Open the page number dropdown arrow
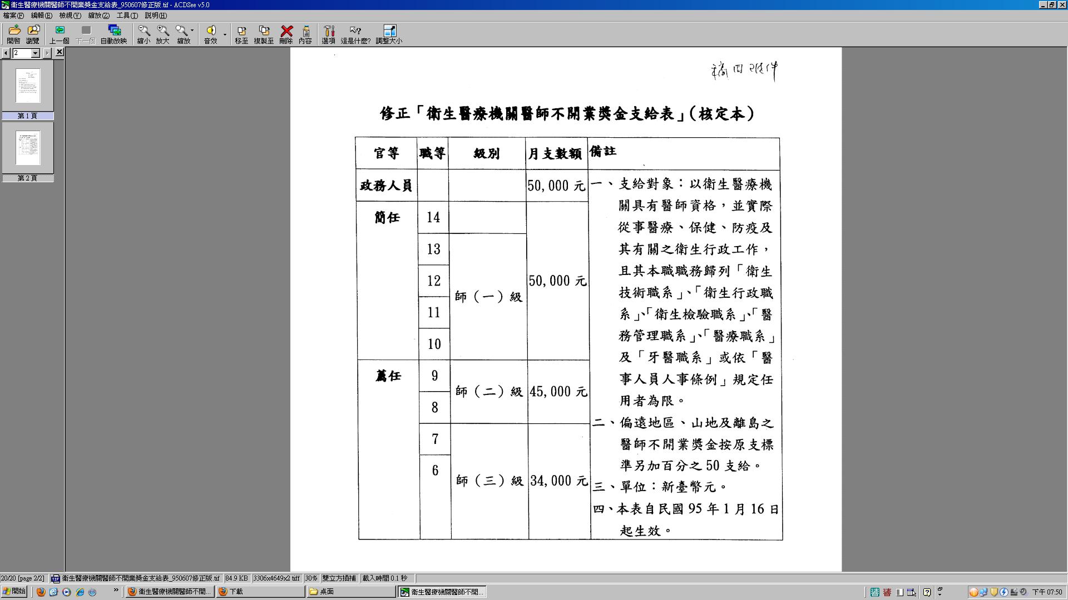 (x=36, y=53)
